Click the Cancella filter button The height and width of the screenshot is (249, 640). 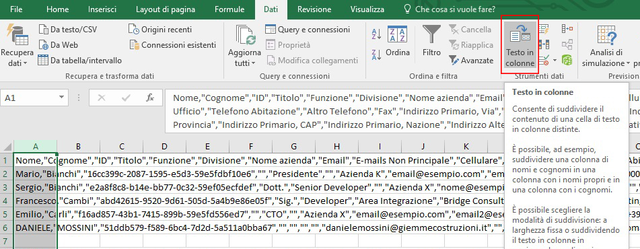click(470, 30)
